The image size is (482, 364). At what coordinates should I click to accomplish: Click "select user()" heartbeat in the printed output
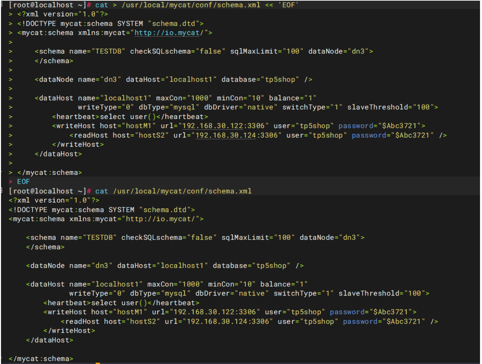coord(119,303)
